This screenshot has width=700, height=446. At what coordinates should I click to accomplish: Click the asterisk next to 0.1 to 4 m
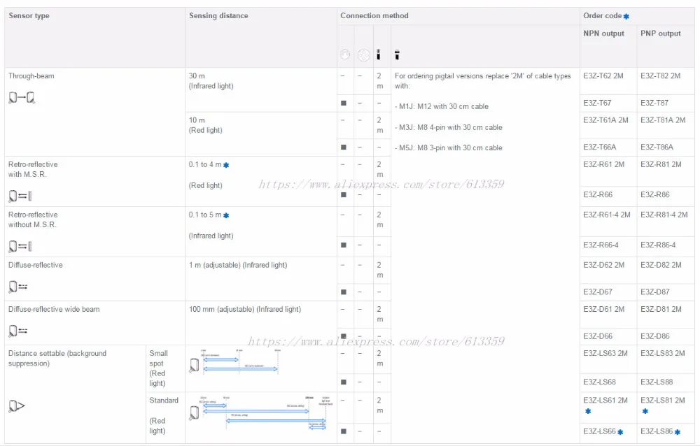226,165
